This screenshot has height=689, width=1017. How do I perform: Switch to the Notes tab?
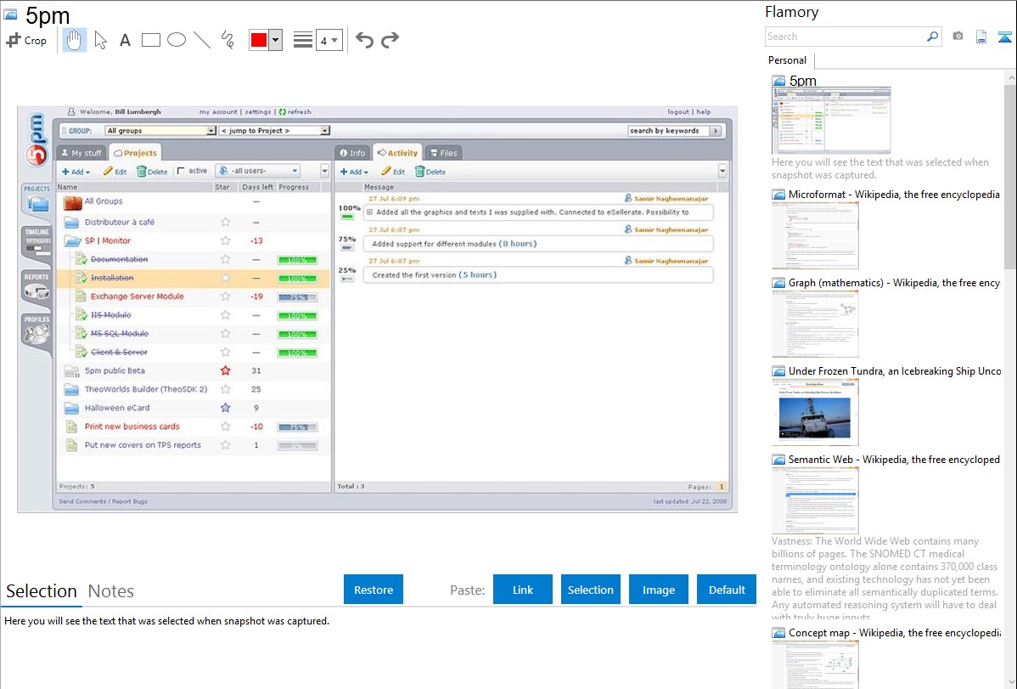[x=111, y=591]
